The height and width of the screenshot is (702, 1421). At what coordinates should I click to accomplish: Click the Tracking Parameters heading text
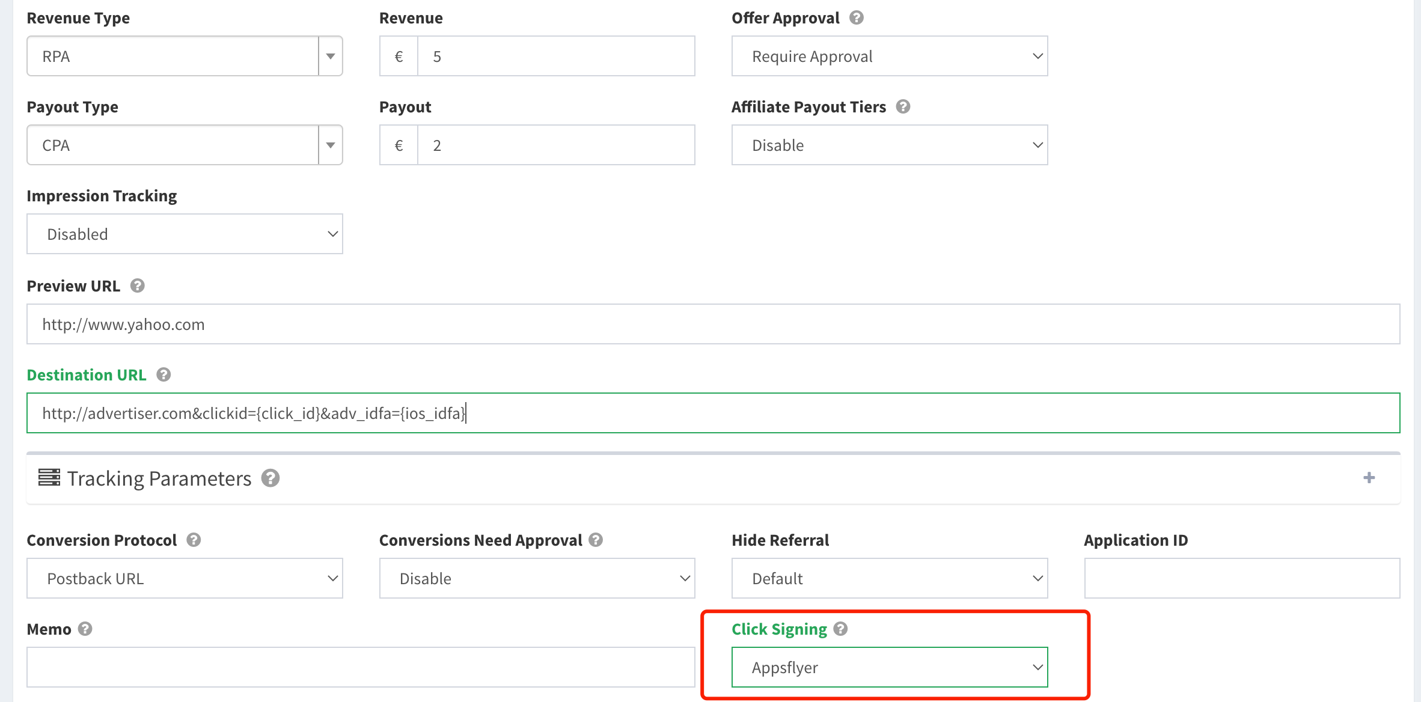coord(159,479)
